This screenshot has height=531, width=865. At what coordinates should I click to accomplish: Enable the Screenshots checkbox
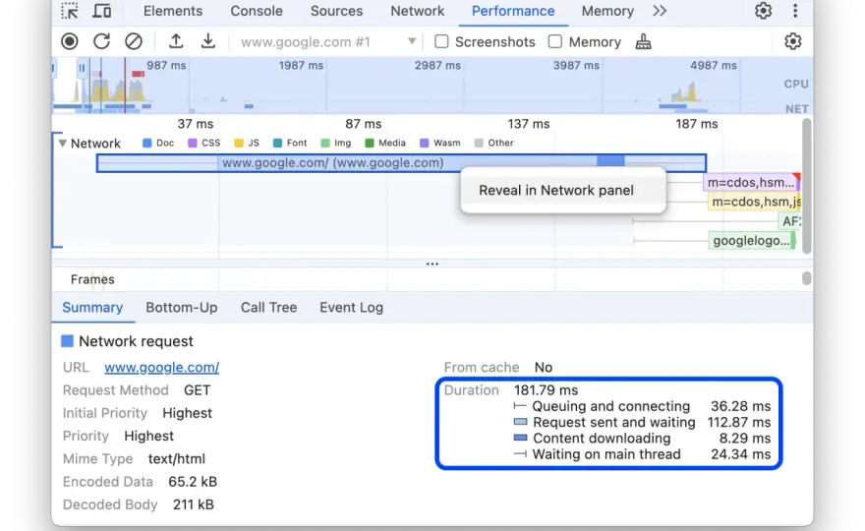click(x=441, y=42)
